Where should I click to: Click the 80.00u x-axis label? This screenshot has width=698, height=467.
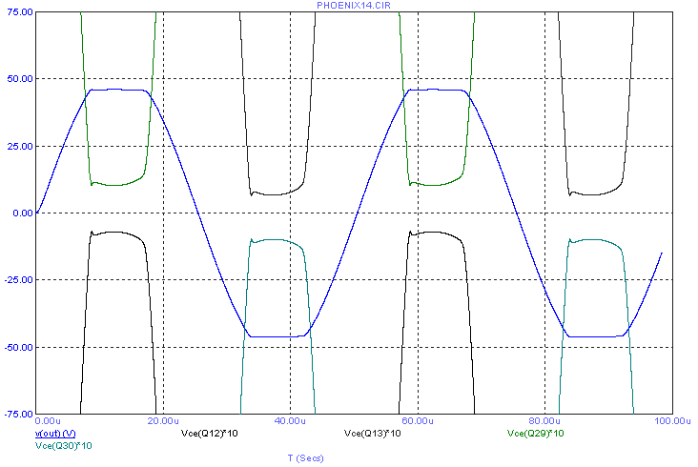pyautogui.click(x=544, y=421)
